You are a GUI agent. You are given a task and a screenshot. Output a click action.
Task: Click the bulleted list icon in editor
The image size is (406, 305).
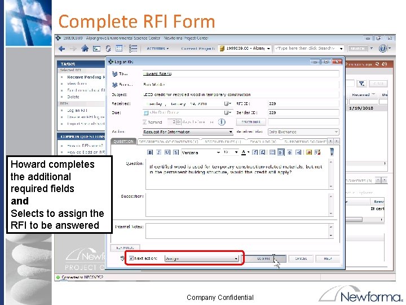(272, 152)
